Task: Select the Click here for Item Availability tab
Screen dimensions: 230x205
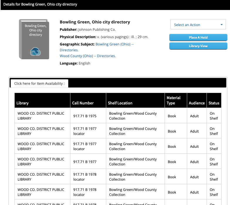Action: pyautogui.click(x=39, y=83)
